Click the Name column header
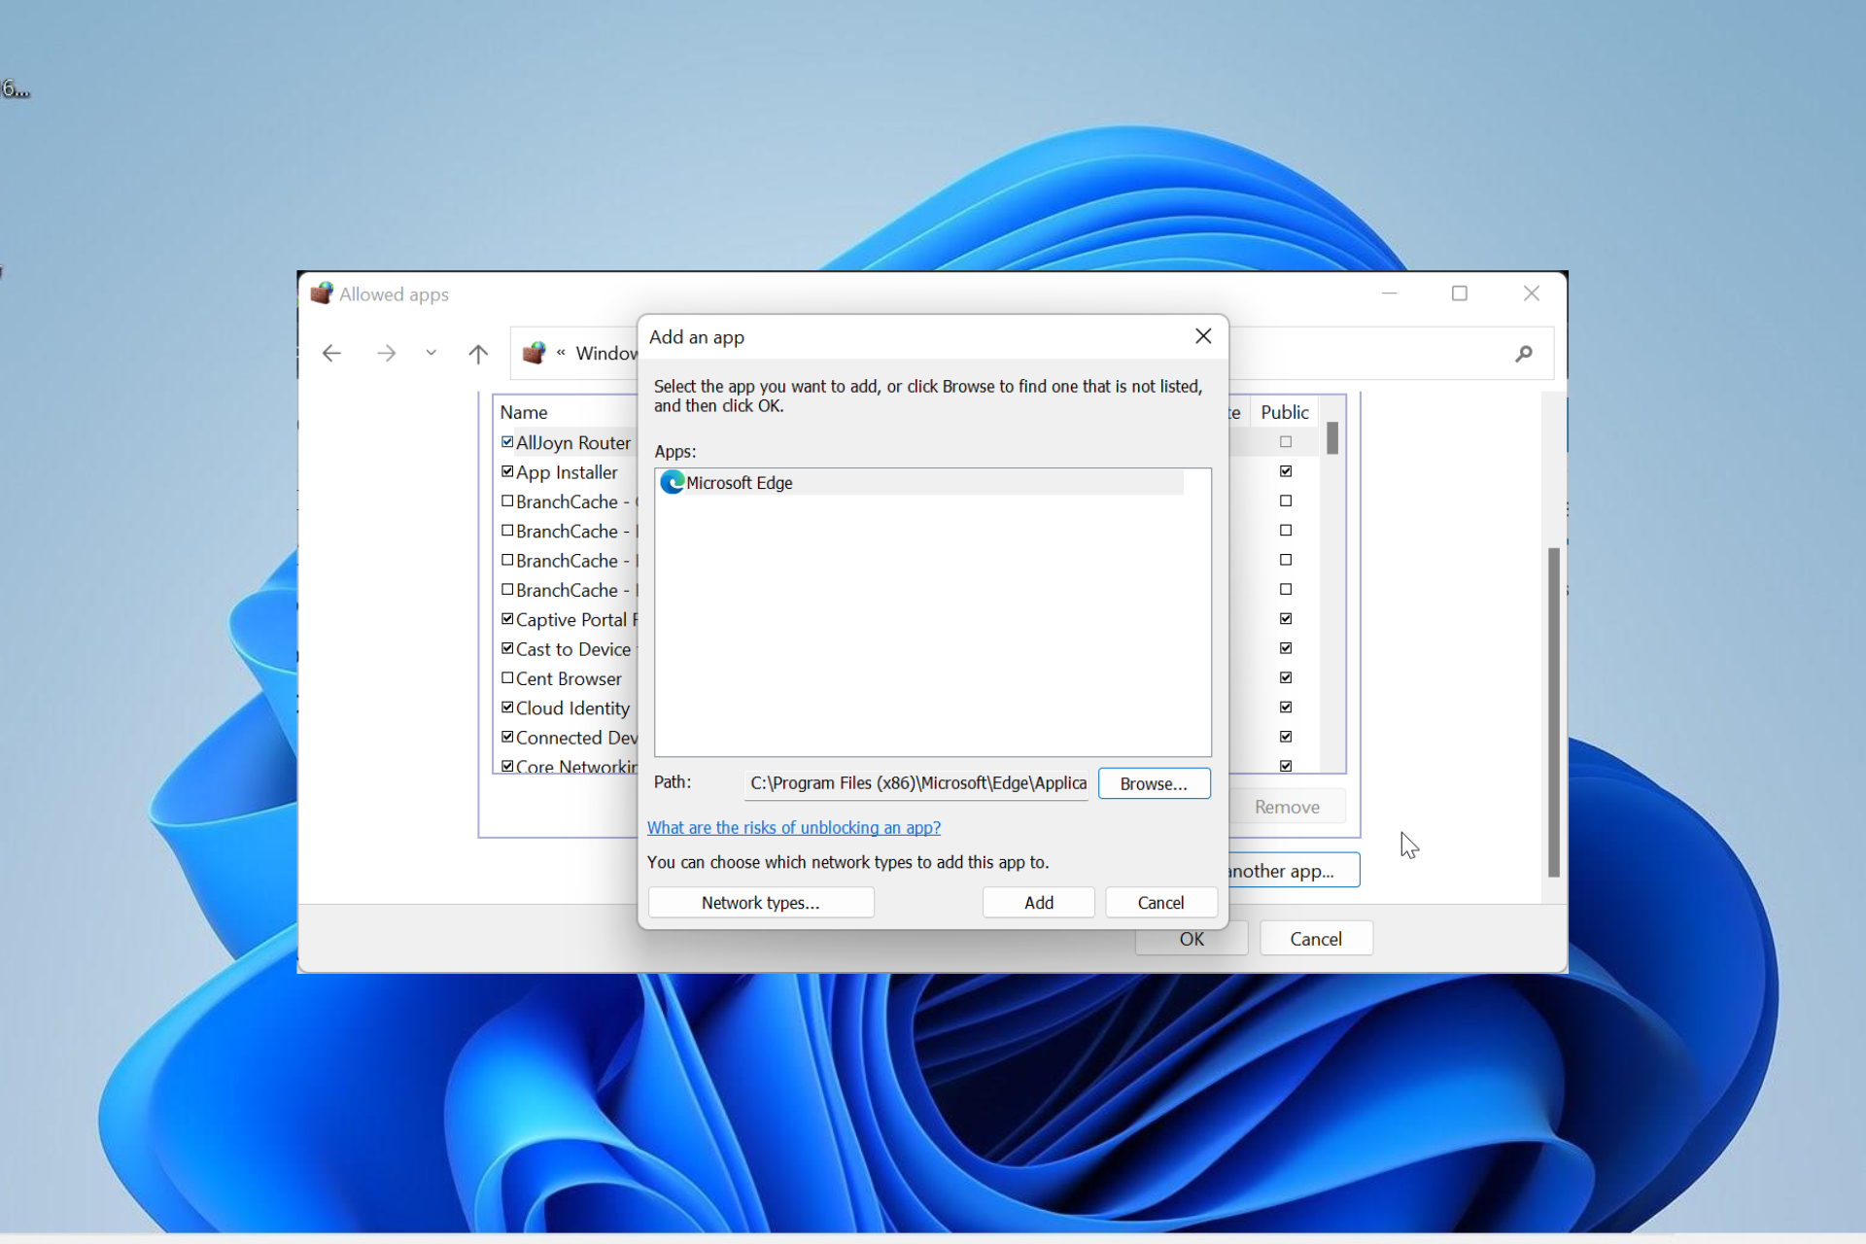 (524, 412)
